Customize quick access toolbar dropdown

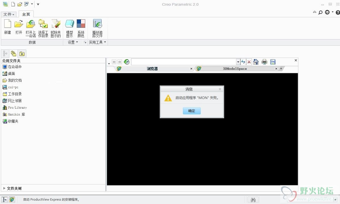click(38, 4)
